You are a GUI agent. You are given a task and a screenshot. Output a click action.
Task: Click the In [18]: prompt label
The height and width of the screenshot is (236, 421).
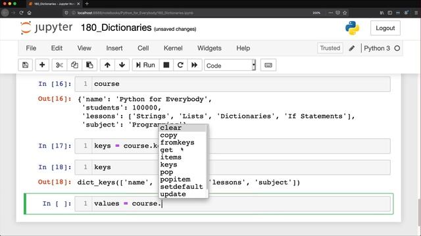tap(55, 167)
